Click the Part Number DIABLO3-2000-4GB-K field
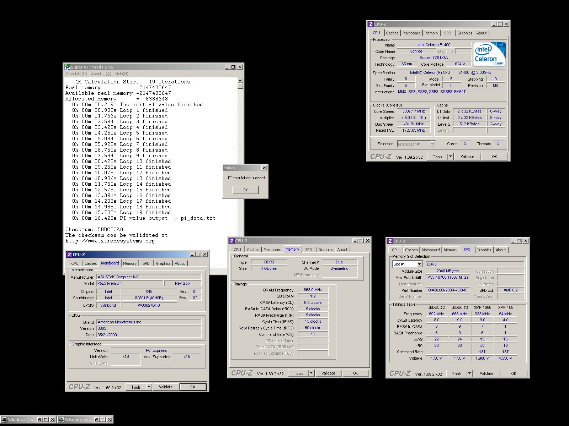Viewport: 569px width, 426px height. 447,290
